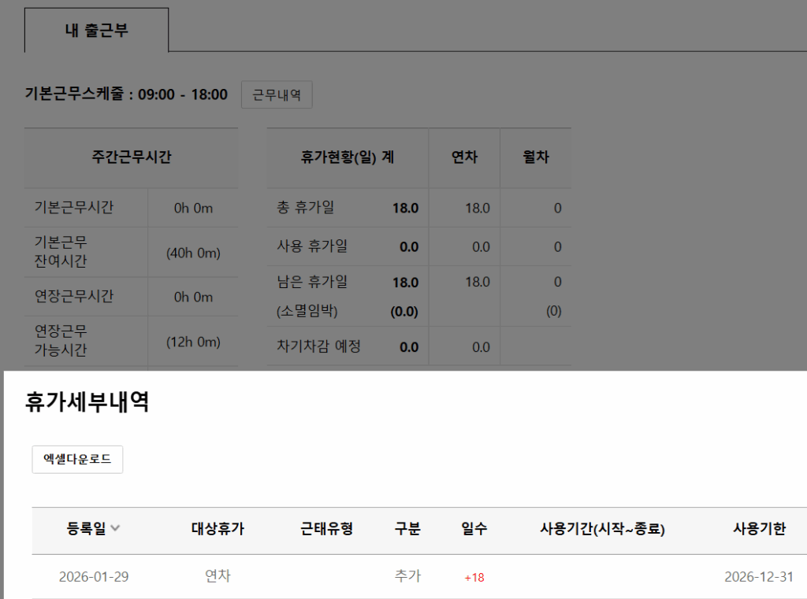Select the 사용기간(시작~종료) column header
807x599 pixels.
(602, 529)
